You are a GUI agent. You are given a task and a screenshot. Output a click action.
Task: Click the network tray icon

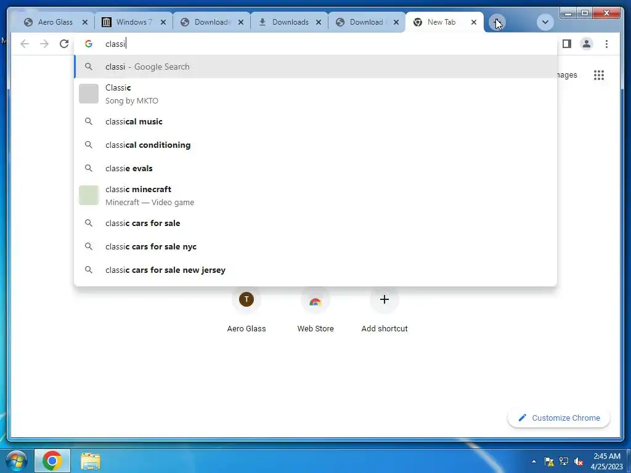point(564,461)
